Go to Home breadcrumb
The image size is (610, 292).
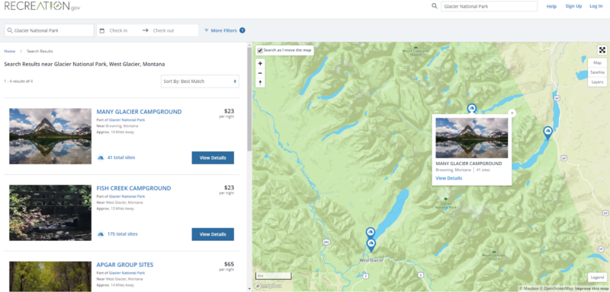(x=10, y=51)
